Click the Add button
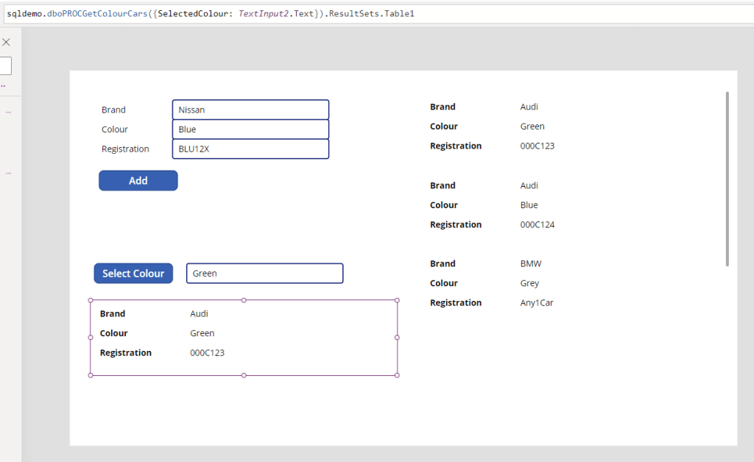 (x=138, y=180)
